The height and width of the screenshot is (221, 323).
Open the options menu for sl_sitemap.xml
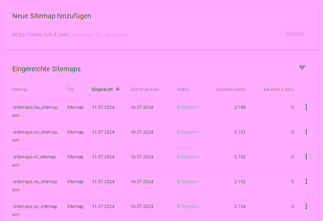[306, 157]
